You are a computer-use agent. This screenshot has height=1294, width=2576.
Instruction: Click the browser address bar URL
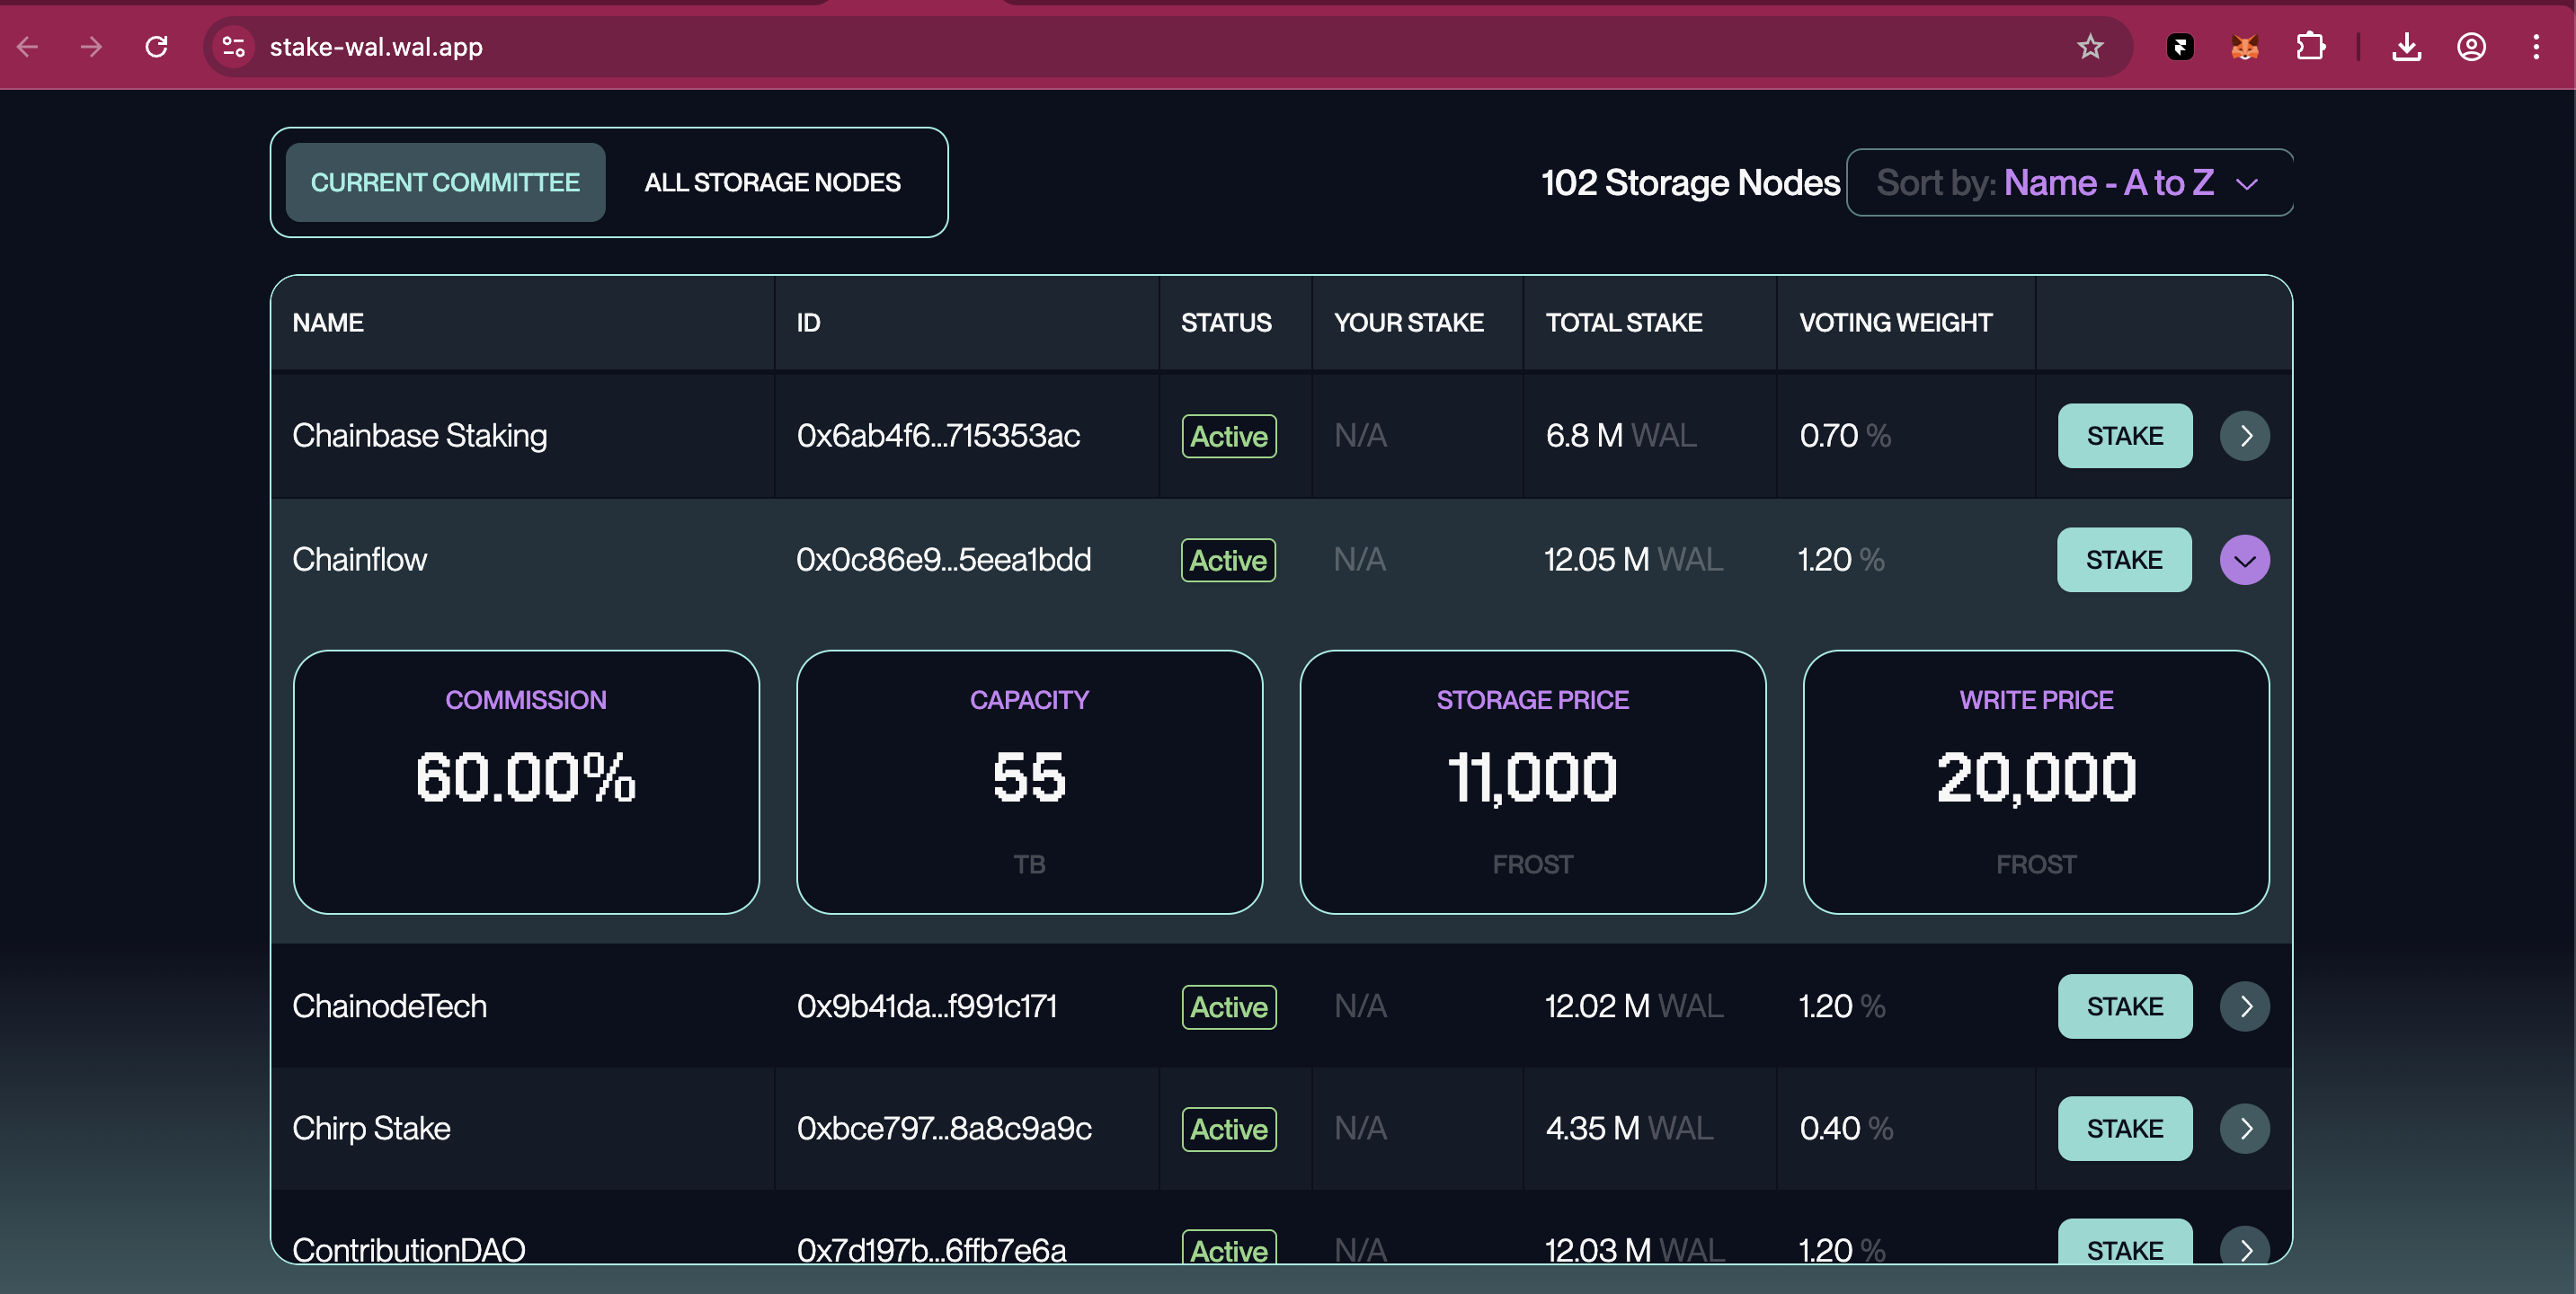(376, 47)
